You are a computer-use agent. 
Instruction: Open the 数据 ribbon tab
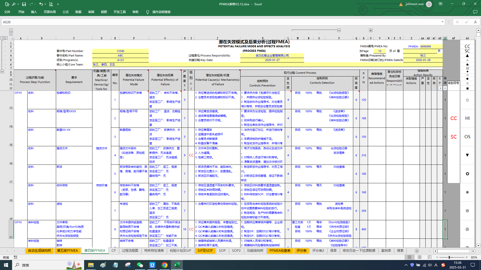click(78, 12)
